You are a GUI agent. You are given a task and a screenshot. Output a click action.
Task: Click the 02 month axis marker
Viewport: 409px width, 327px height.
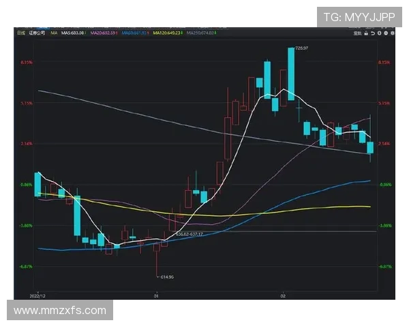[283, 296]
